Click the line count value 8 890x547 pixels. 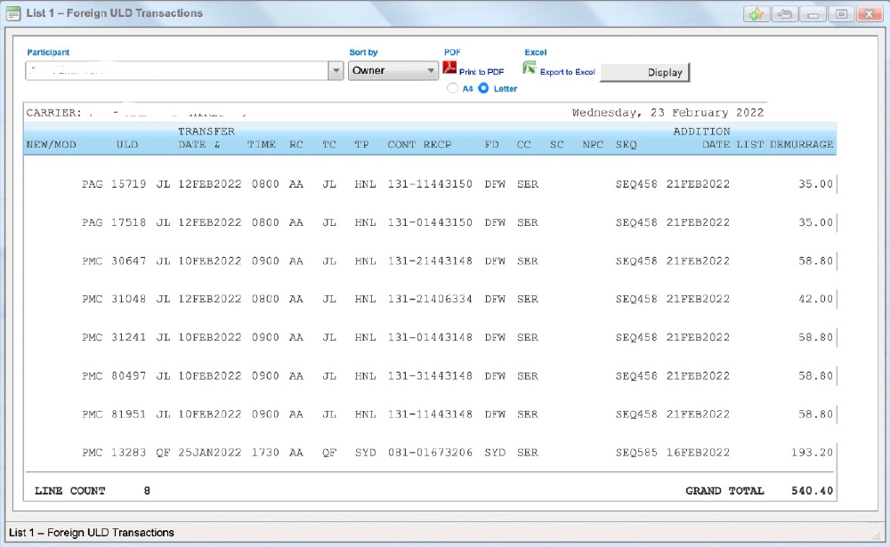click(147, 491)
